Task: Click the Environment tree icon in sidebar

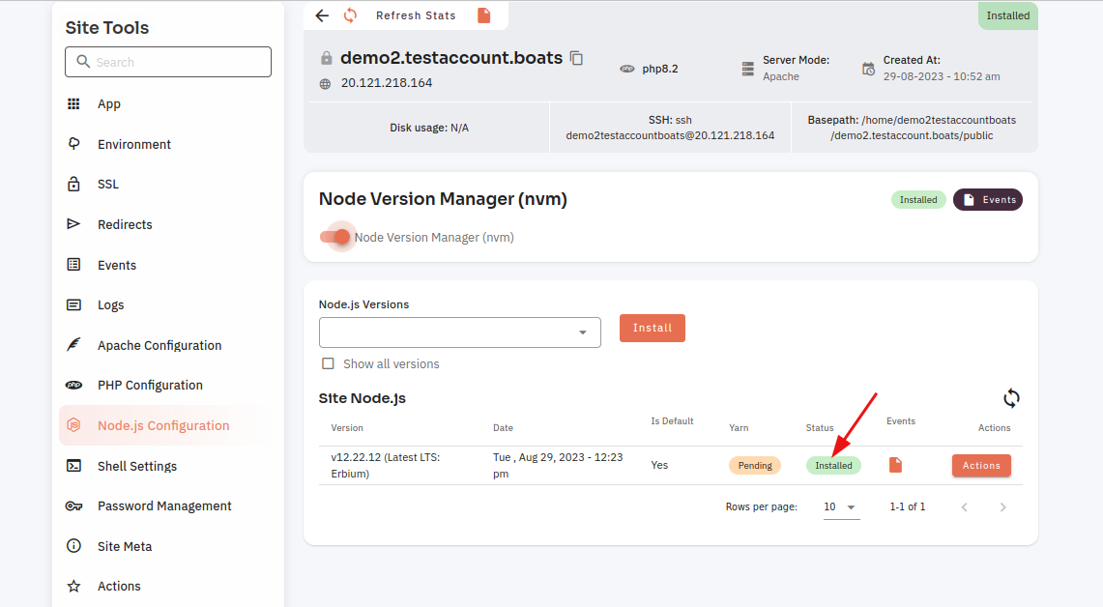Action: tap(73, 143)
